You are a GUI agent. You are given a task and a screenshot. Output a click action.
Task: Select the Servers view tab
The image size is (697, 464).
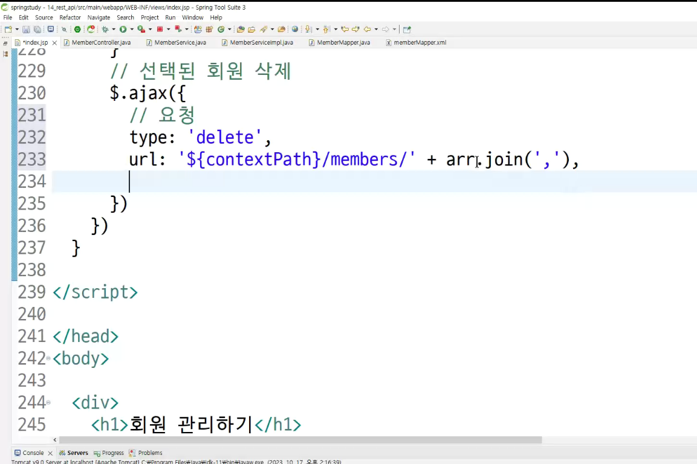coord(74,453)
